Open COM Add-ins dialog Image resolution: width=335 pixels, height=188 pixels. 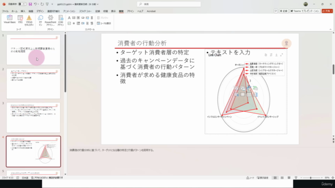tap(61, 20)
